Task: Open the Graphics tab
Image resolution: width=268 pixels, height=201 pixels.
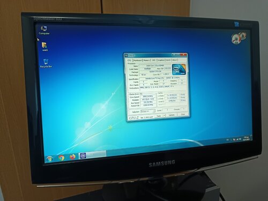Action: point(161,60)
